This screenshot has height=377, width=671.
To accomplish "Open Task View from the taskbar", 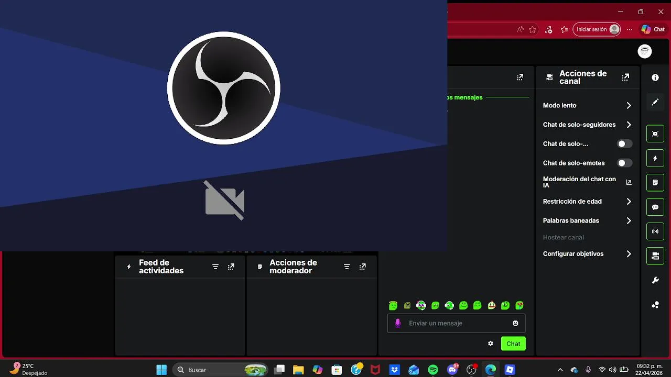I will point(279,370).
